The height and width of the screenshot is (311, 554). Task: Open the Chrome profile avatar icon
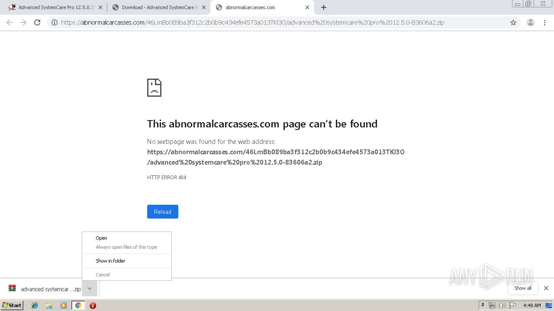(531, 22)
